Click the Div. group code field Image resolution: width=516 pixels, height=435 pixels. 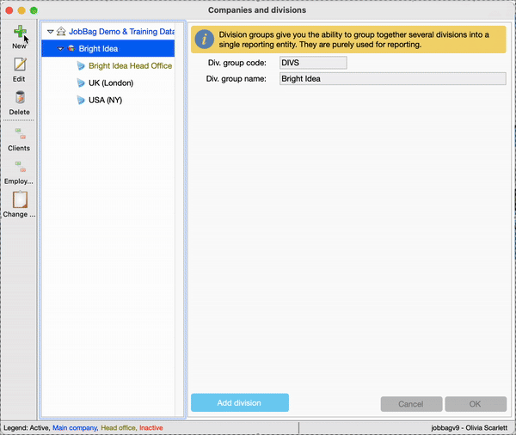coord(313,63)
